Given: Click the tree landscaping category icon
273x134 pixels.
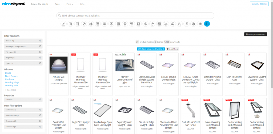Looking at the screenshot, I should (x=145, y=24).
